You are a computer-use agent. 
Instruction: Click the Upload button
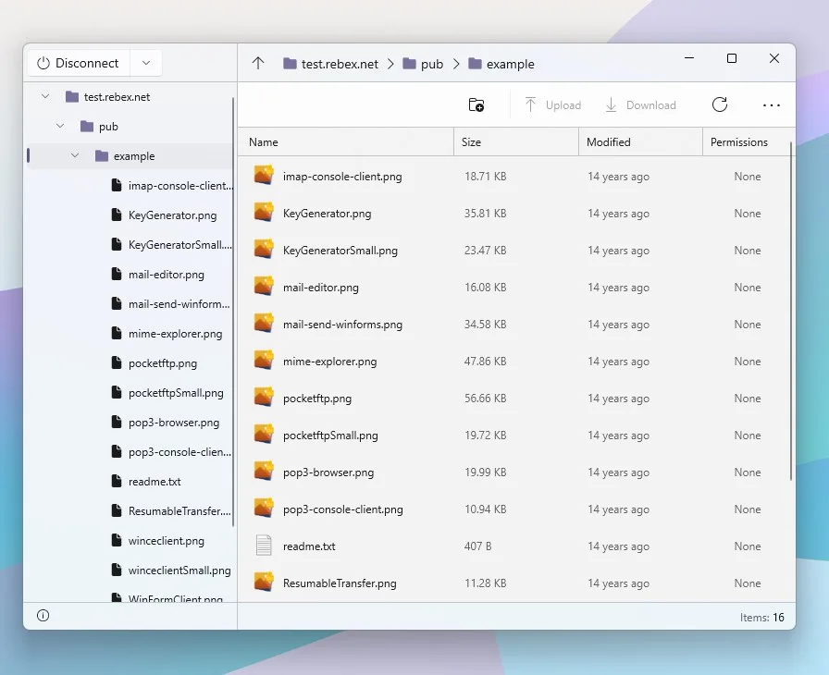tap(552, 104)
